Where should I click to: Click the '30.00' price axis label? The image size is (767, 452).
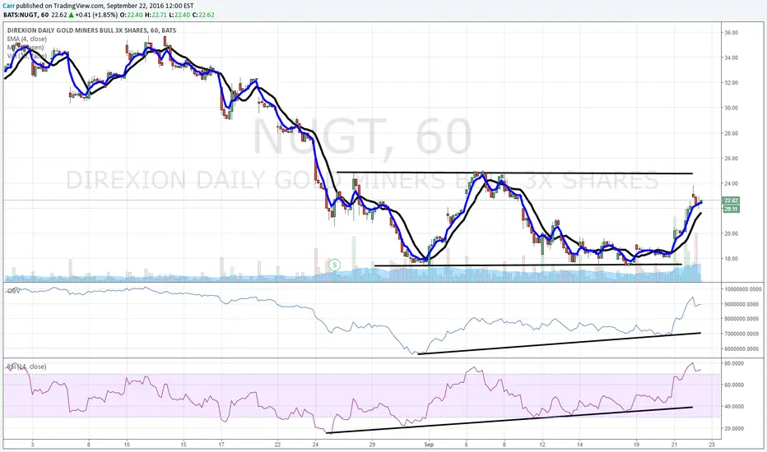[732, 108]
